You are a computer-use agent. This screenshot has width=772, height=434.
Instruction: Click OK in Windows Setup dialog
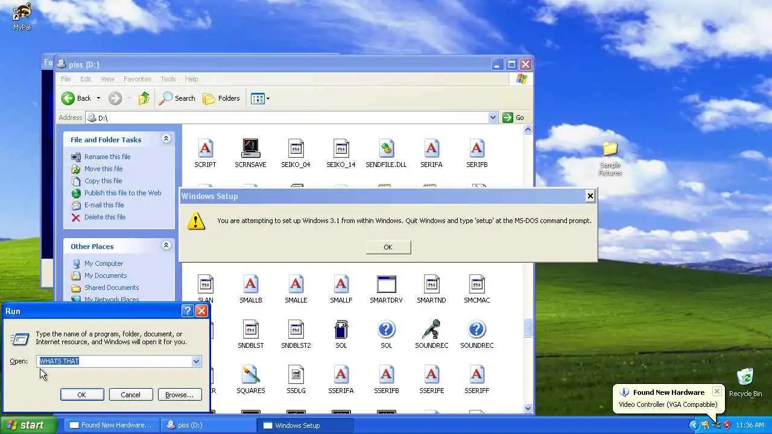(x=388, y=247)
